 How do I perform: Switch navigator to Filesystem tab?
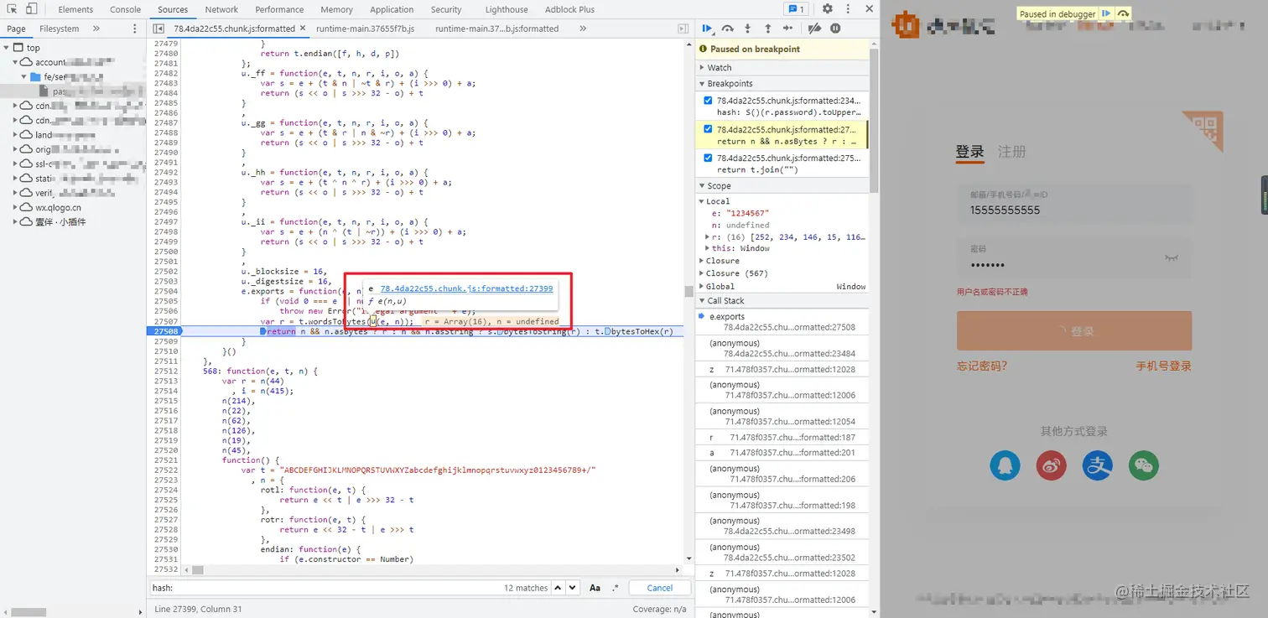click(59, 29)
